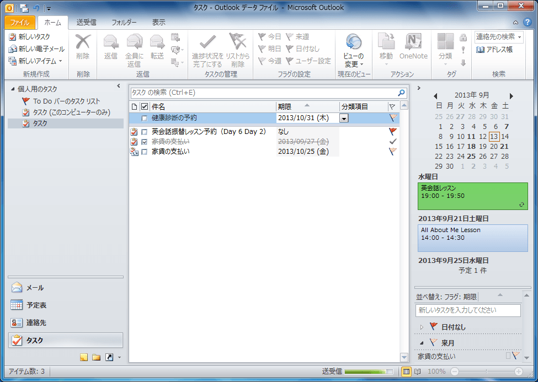The height and width of the screenshot is (382, 538).
Task: Click 新しいタスクを入力してください input box
Action: coord(468,310)
